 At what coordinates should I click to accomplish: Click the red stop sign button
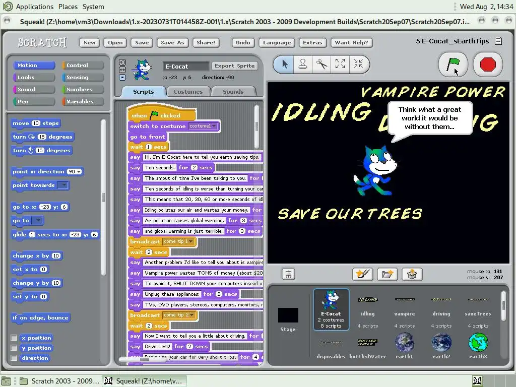(488, 64)
